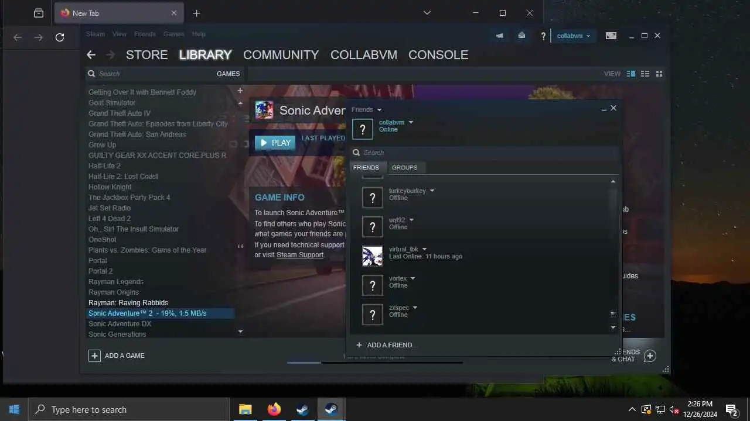This screenshot has height=421, width=750.
Task: Open Steam announcements megaphone icon
Action: [x=499, y=36]
